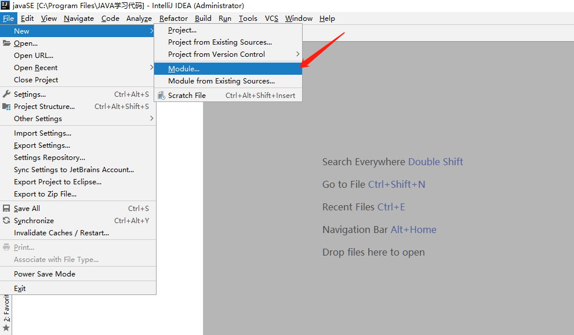Open the 2: Favorites tool window tab
This screenshot has height=335, width=574.
(6, 308)
